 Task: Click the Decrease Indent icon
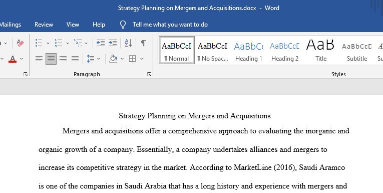[101, 43]
